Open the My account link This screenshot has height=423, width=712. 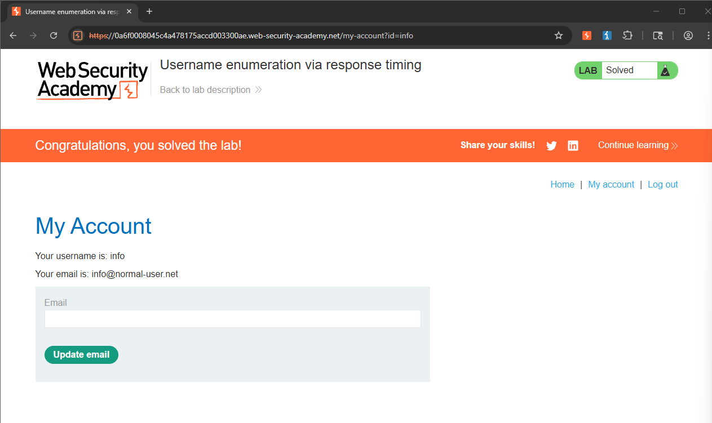[x=611, y=184]
